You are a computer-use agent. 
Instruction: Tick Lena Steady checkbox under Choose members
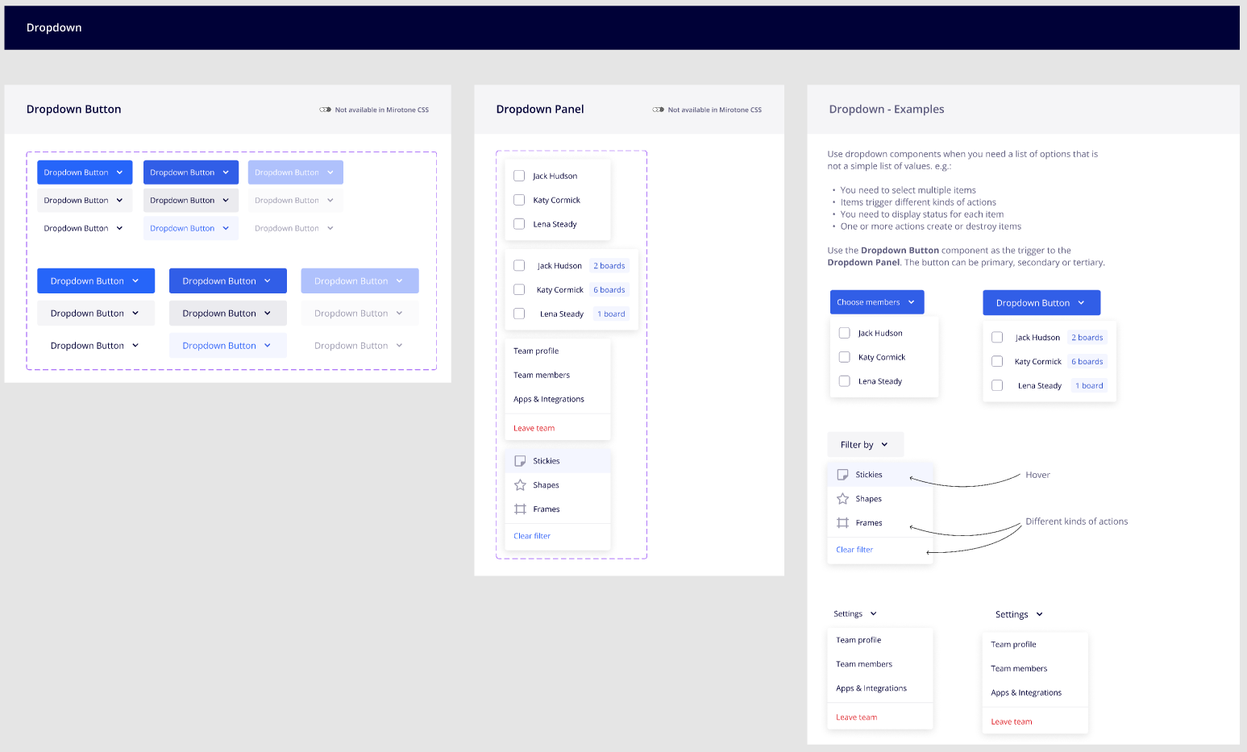point(844,381)
